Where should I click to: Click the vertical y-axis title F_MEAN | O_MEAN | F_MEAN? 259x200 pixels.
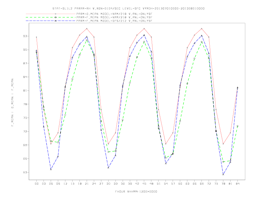(x=12, y=103)
